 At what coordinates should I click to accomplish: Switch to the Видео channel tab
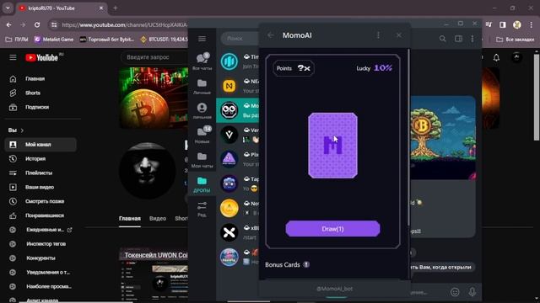(158, 219)
